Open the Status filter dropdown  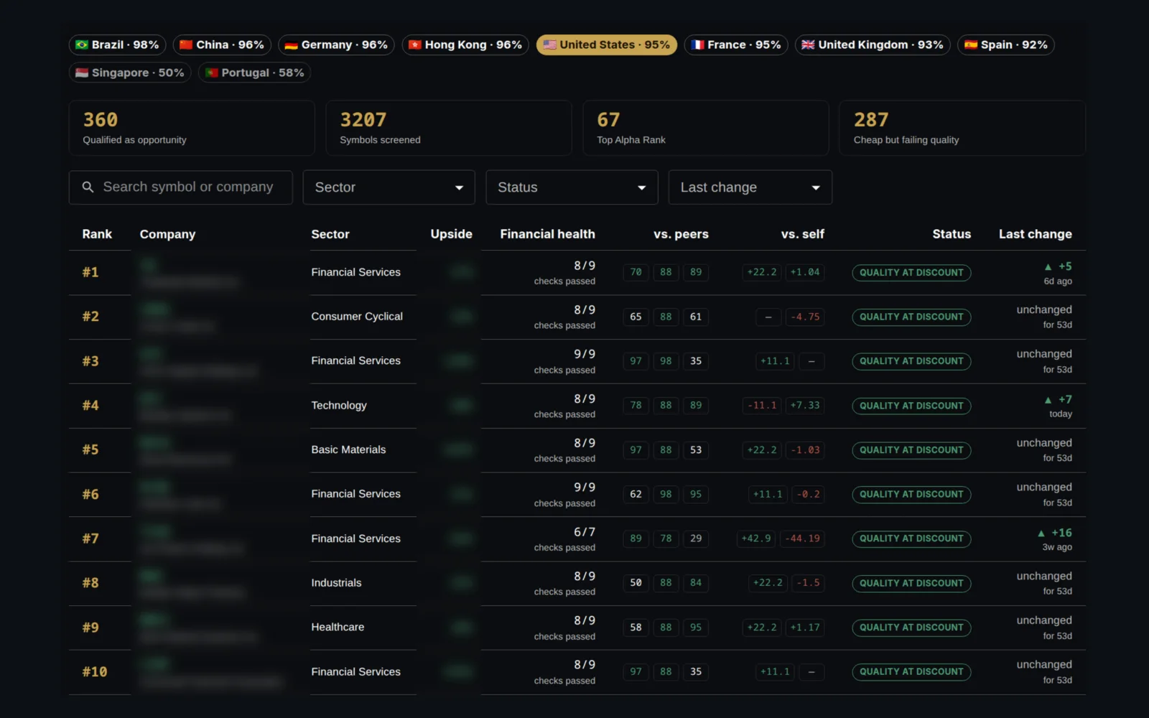tap(572, 187)
